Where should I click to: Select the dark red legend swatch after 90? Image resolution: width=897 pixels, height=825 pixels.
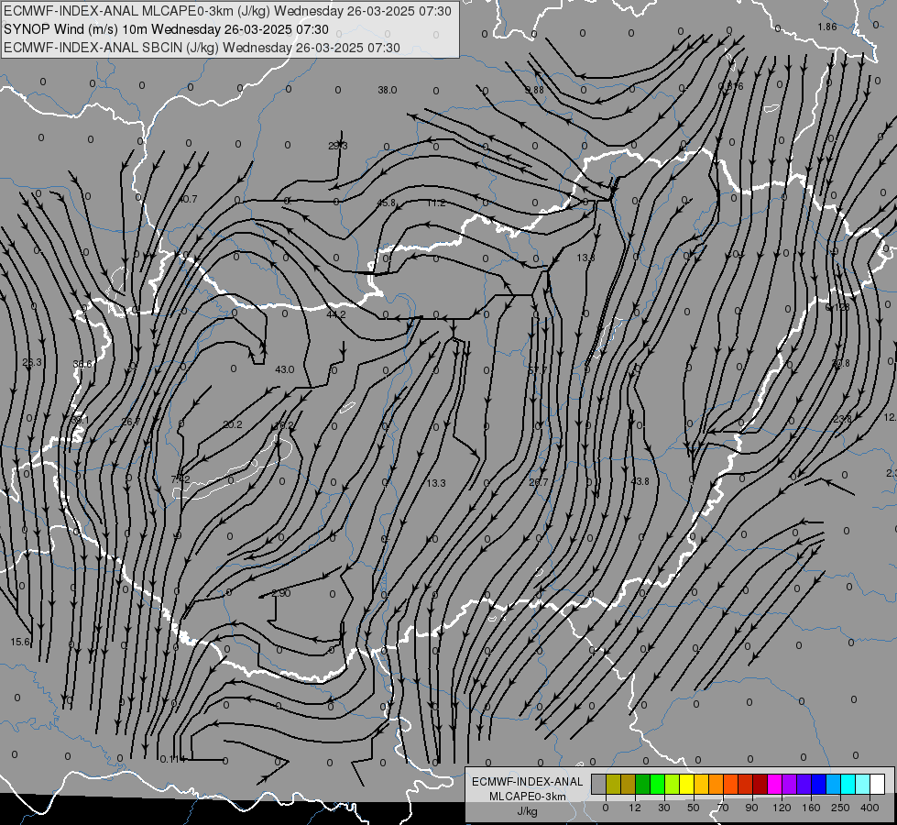click(760, 784)
